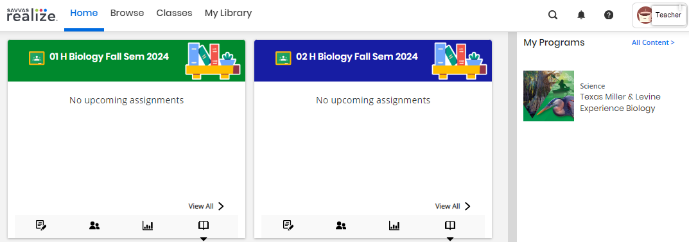
Task: Open Texas Miller & Levine Biology thumbnail
Action: tap(548, 96)
